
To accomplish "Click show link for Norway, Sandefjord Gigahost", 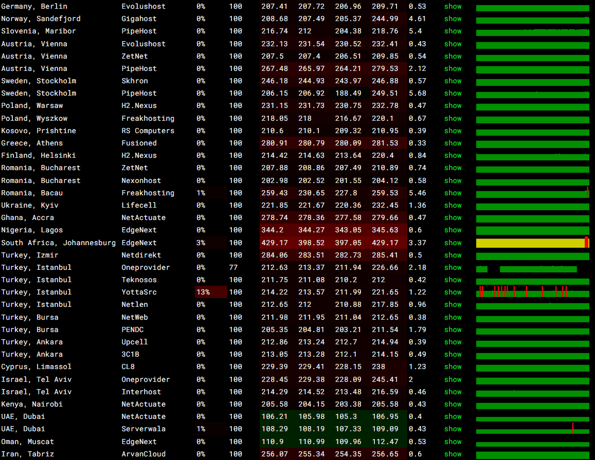I will (453, 19).
